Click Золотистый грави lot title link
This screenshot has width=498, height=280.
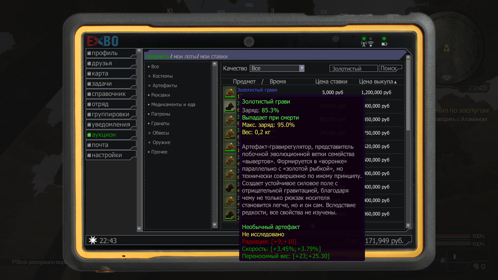[x=257, y=90]
